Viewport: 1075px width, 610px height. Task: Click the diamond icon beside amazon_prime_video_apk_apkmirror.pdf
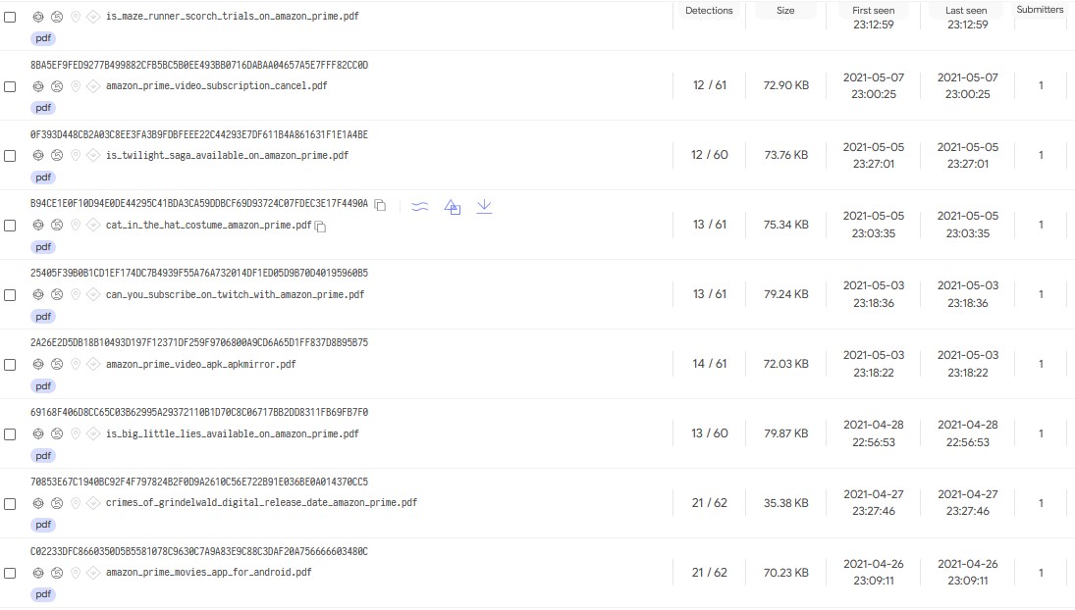click(92, 364)
